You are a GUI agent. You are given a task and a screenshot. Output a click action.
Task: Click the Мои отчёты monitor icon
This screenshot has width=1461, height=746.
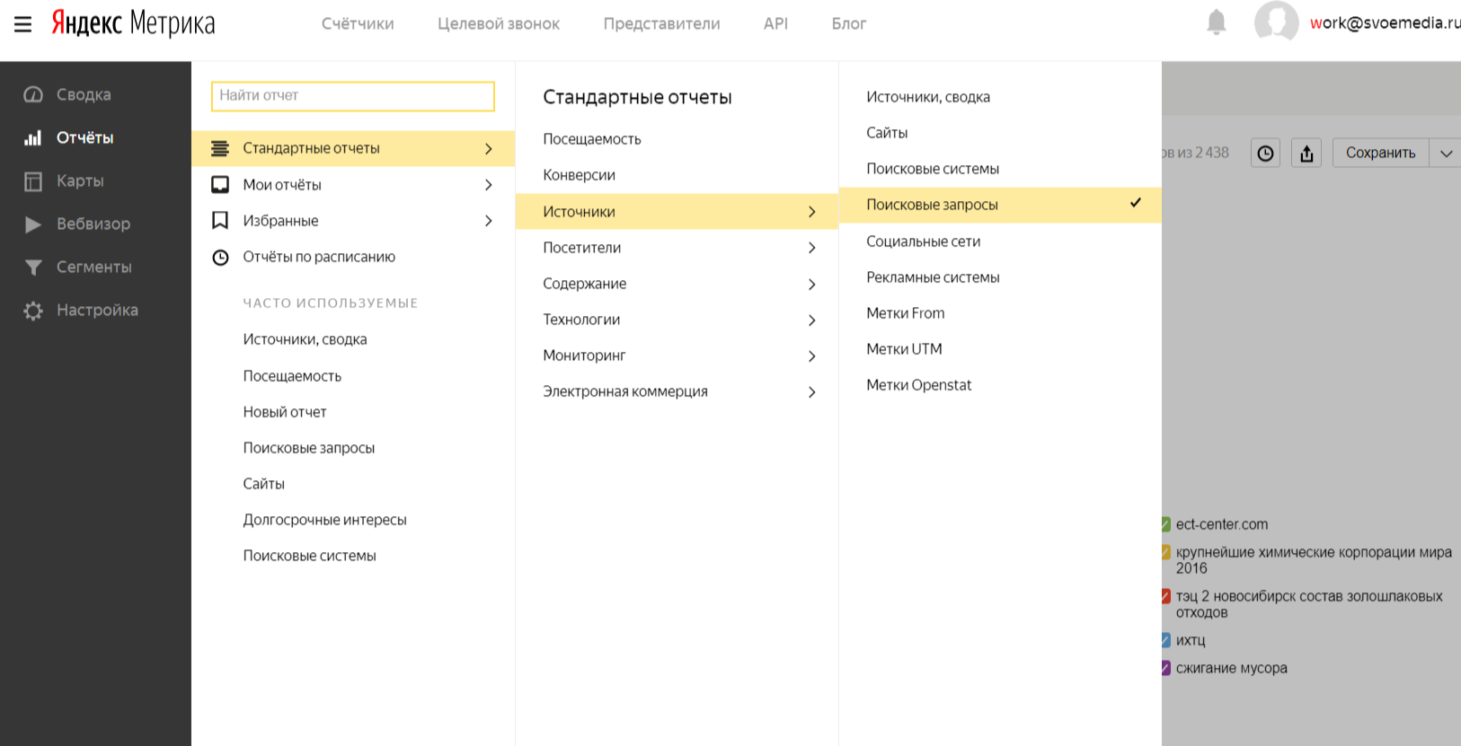click(220, 184)
